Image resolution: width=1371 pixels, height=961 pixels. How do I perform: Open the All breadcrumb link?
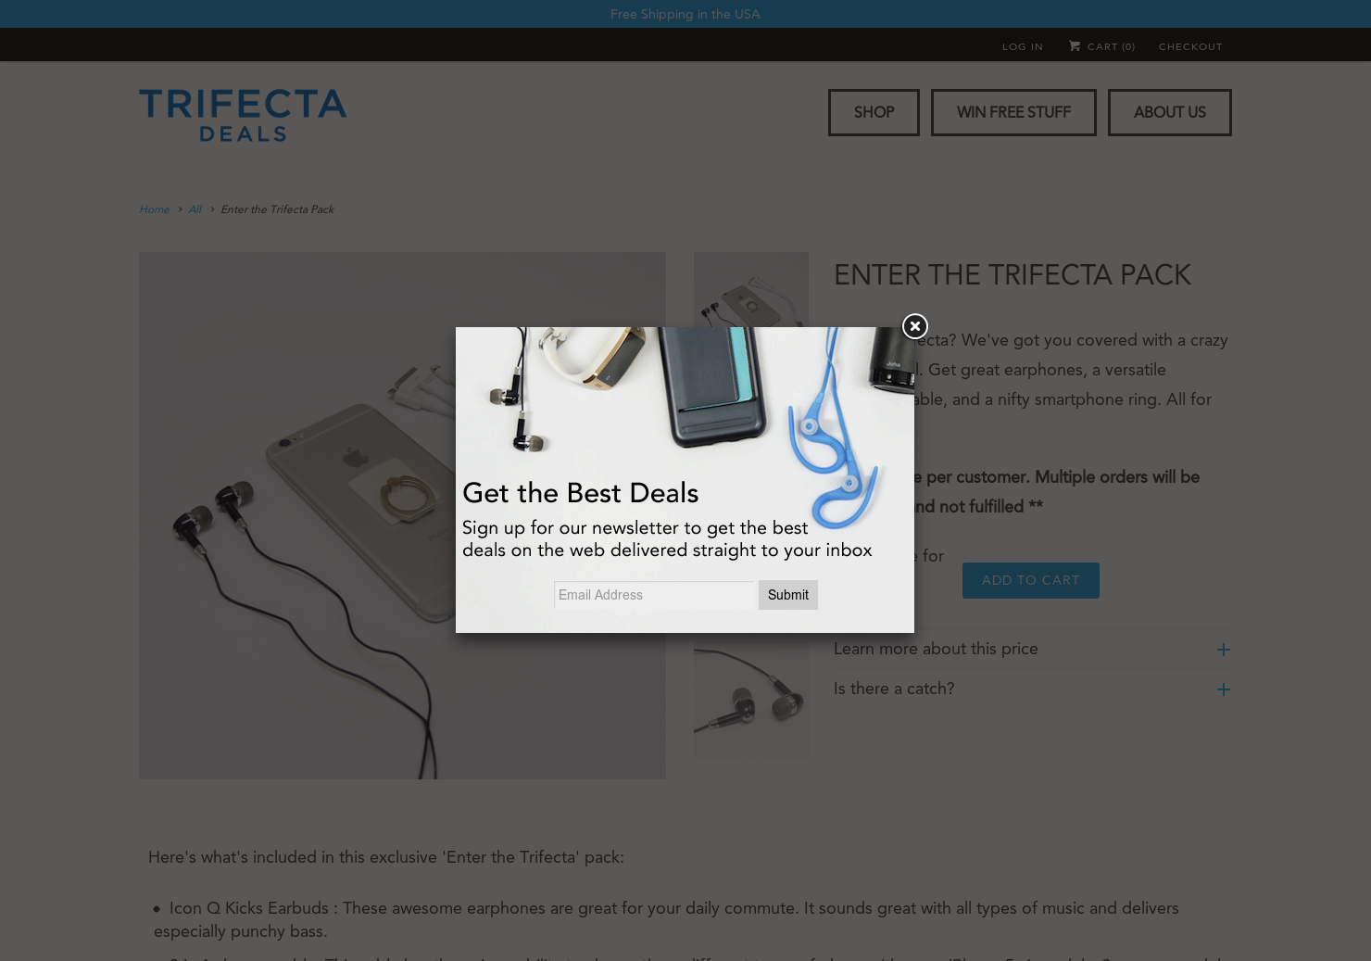[195, 209]
